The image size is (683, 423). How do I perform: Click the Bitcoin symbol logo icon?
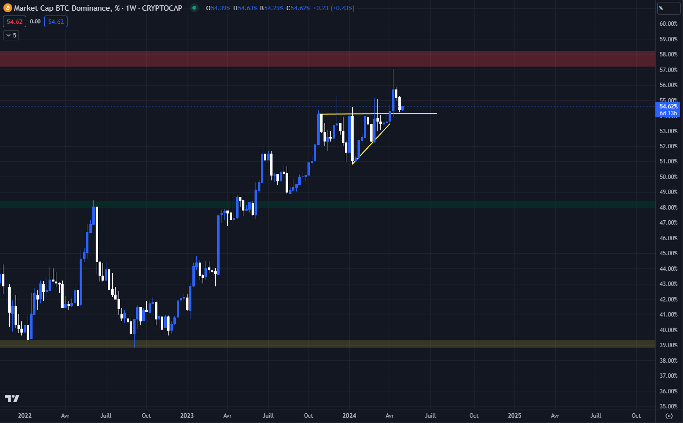(x=7, y=8)
